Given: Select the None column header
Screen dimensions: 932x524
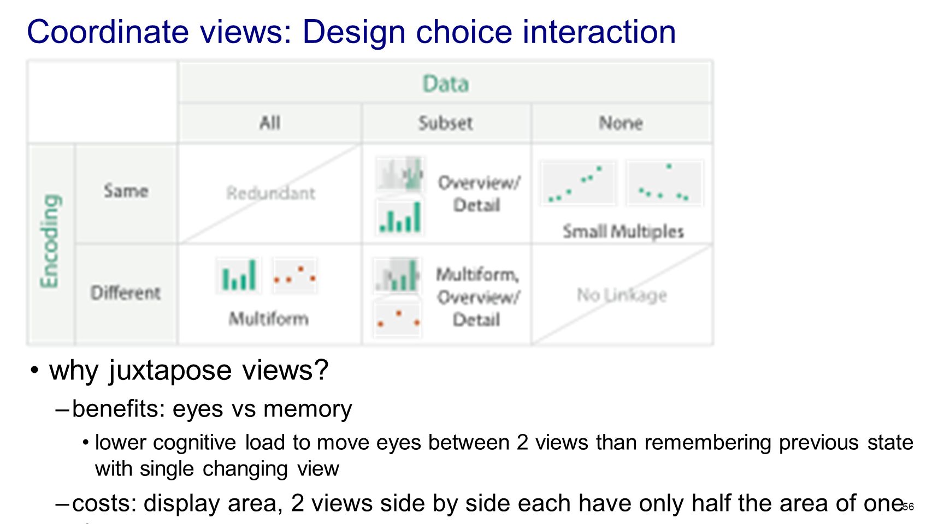Looking at the screenshot, I should (x=621, y=123).
